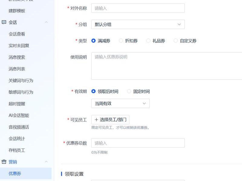This screenshot has width=242, height=181.
Task: Collapse the 营销 sidebar section
Action: (46, 162)
